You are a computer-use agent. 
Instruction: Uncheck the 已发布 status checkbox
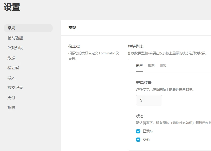click(138, 131)
